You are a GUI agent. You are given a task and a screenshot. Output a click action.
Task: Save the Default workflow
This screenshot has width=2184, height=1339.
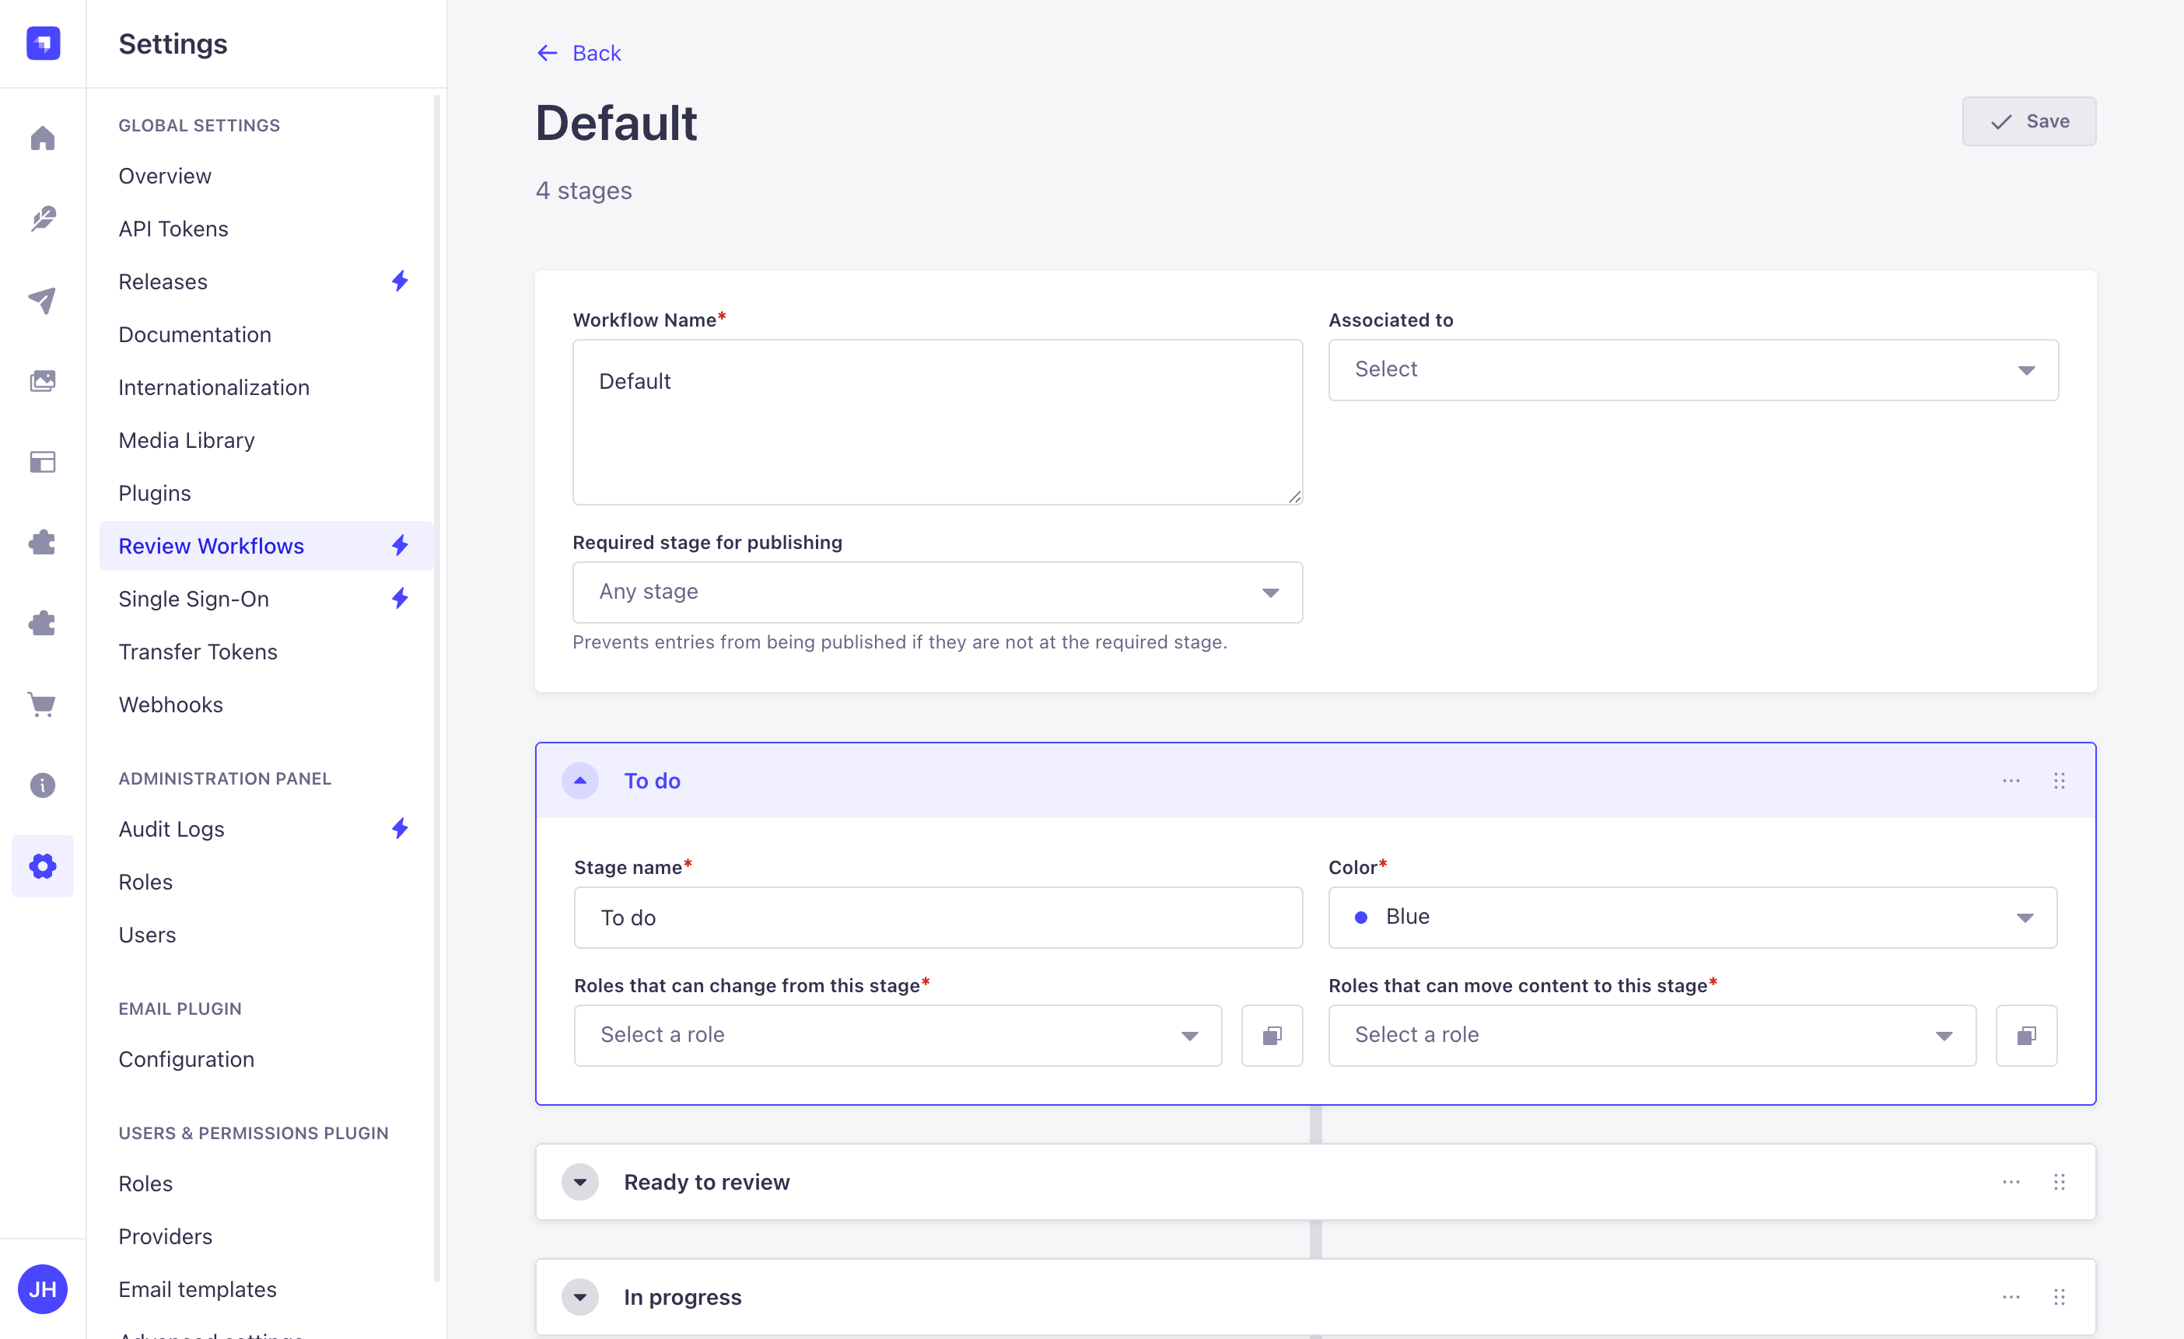(2029, 121)
